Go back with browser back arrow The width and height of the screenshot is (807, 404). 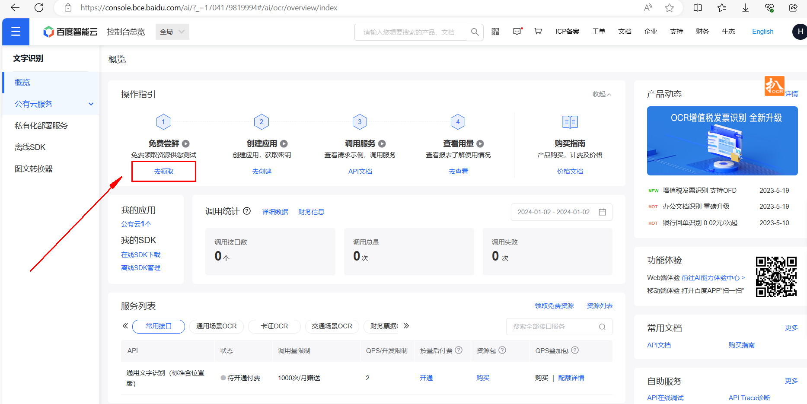[15, 8]
